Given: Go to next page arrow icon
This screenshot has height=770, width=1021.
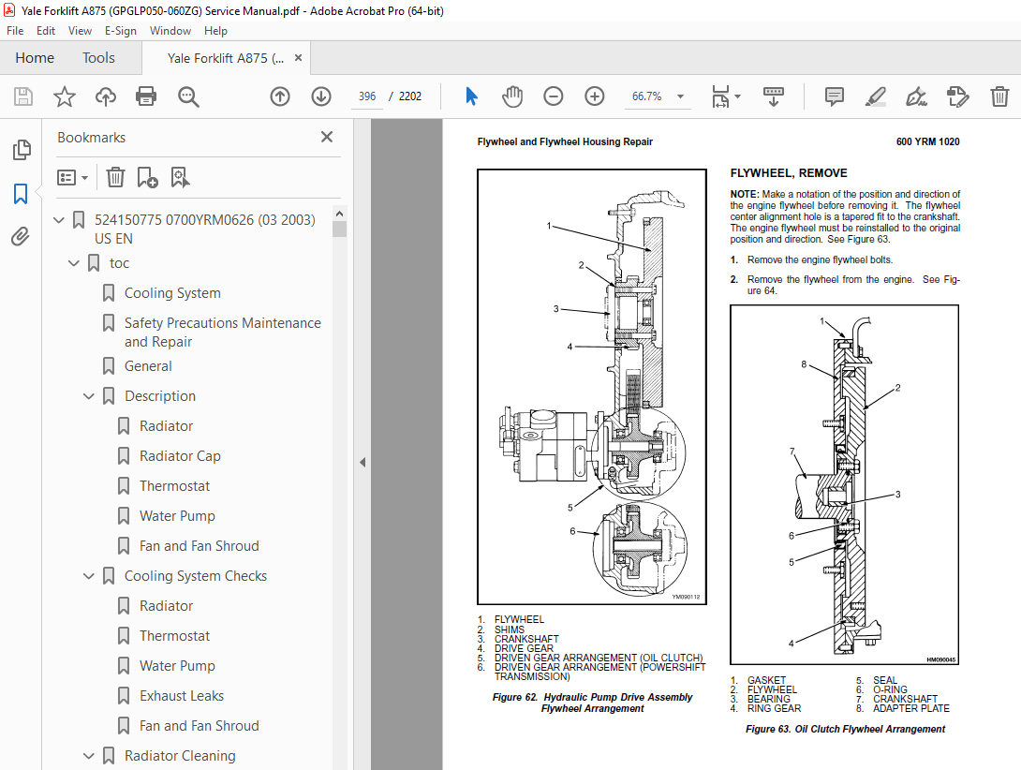Looking at the screenshot, I should click(321, 96).
